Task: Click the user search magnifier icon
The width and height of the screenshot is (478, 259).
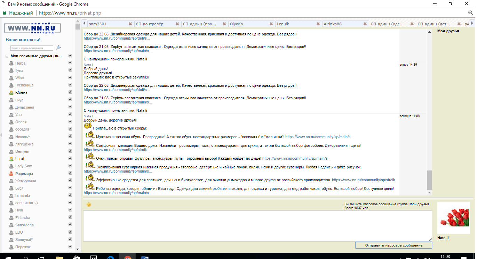Action: 58,48
